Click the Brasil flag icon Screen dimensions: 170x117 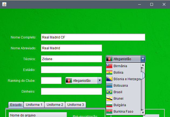[109, 92]
